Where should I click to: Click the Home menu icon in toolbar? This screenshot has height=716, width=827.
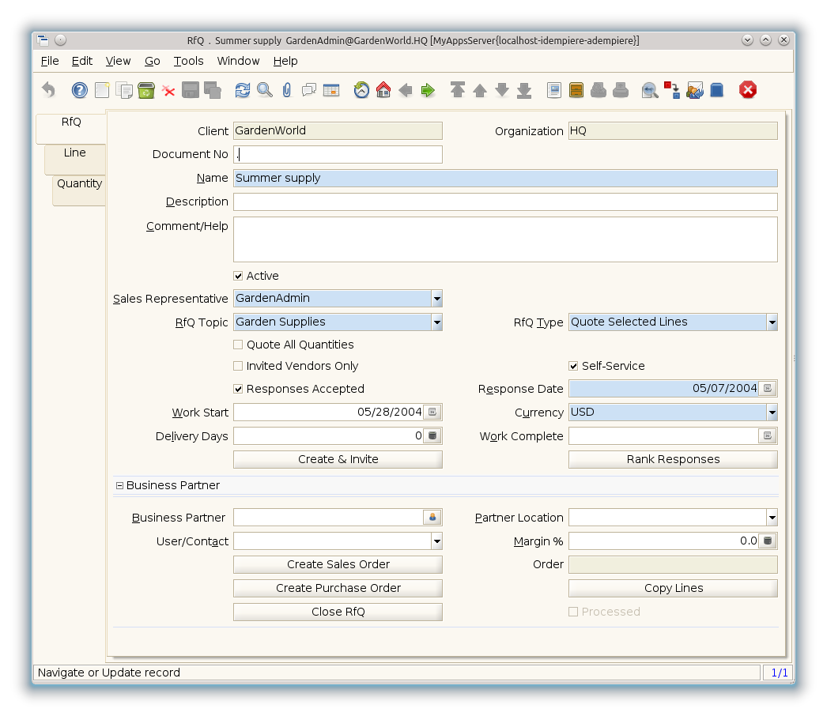coord(383,90)
